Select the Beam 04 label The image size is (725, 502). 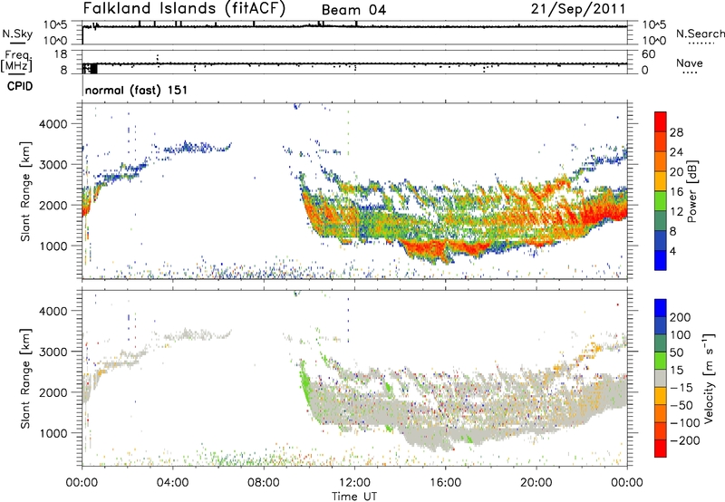coord(353,10)
